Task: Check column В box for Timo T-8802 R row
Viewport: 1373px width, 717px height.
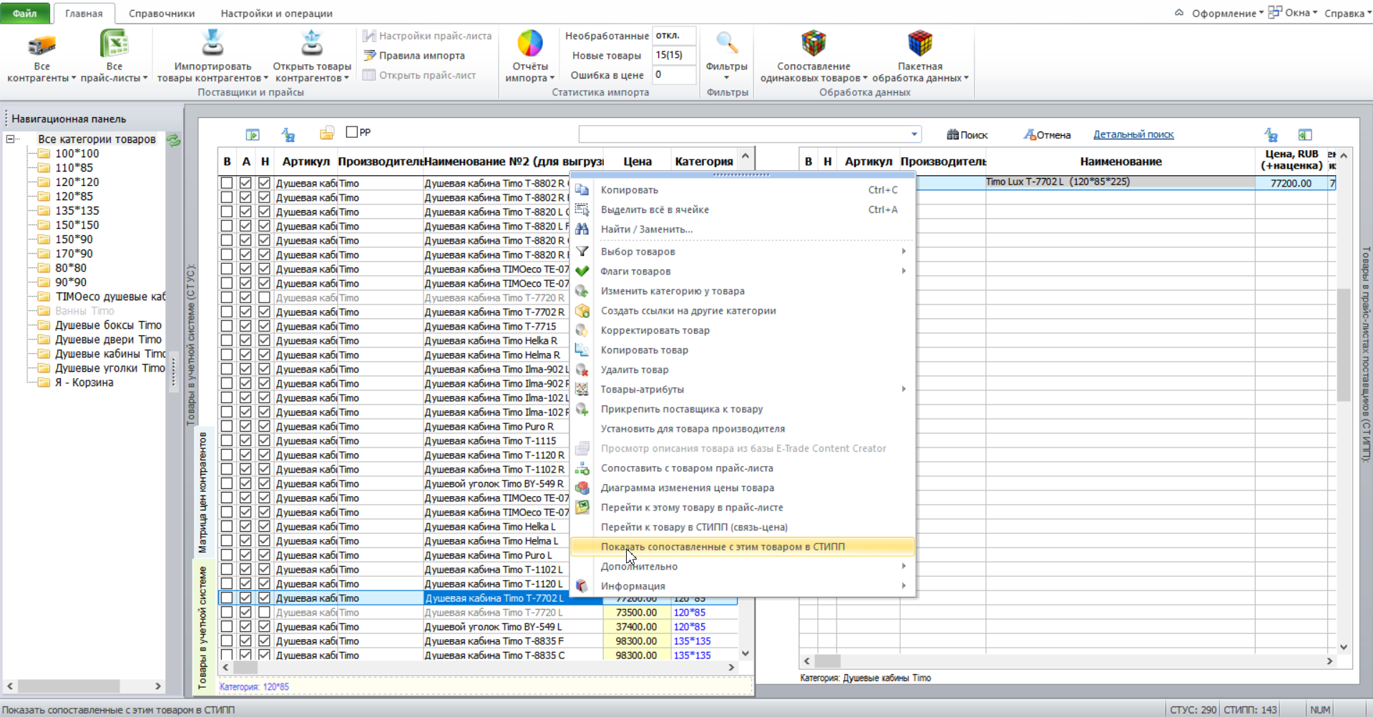Action: point(227,183)
